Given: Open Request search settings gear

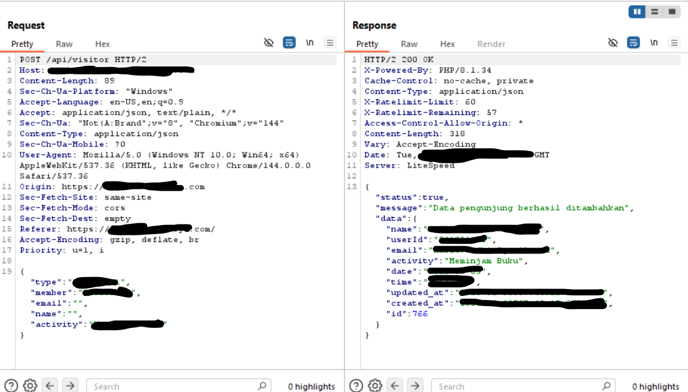Looking at the screenshot, I should point(30,385).
